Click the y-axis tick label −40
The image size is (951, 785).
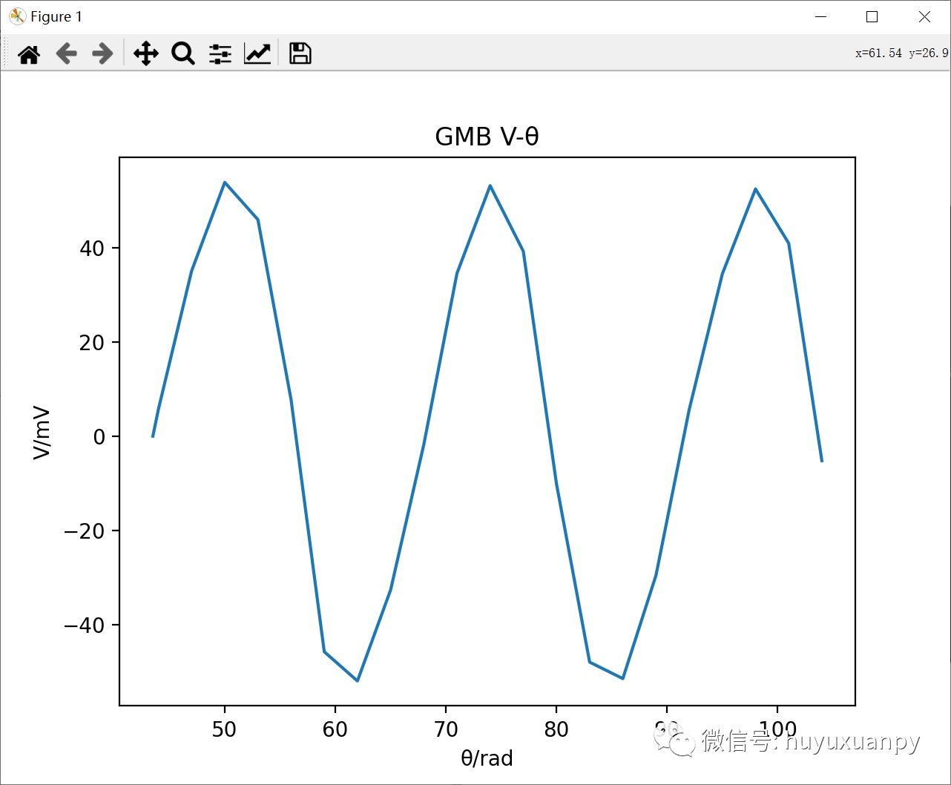85,625
